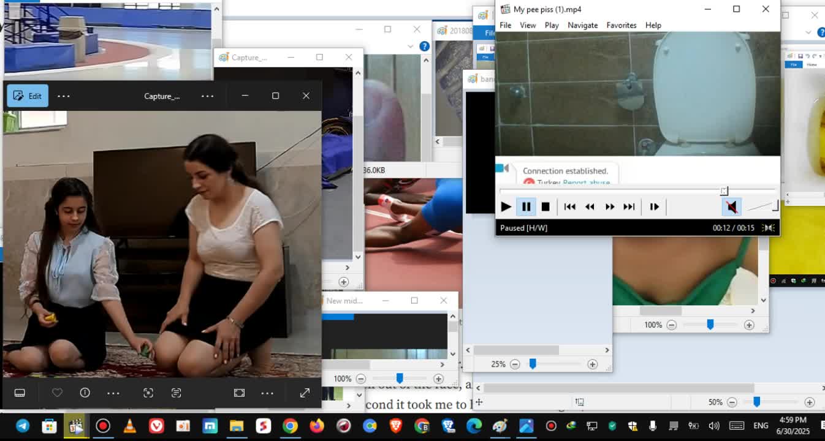The width and height of the screenshot is (825, 441).
Task: Open the View menu in the media player
Action: tap(528, 25)
